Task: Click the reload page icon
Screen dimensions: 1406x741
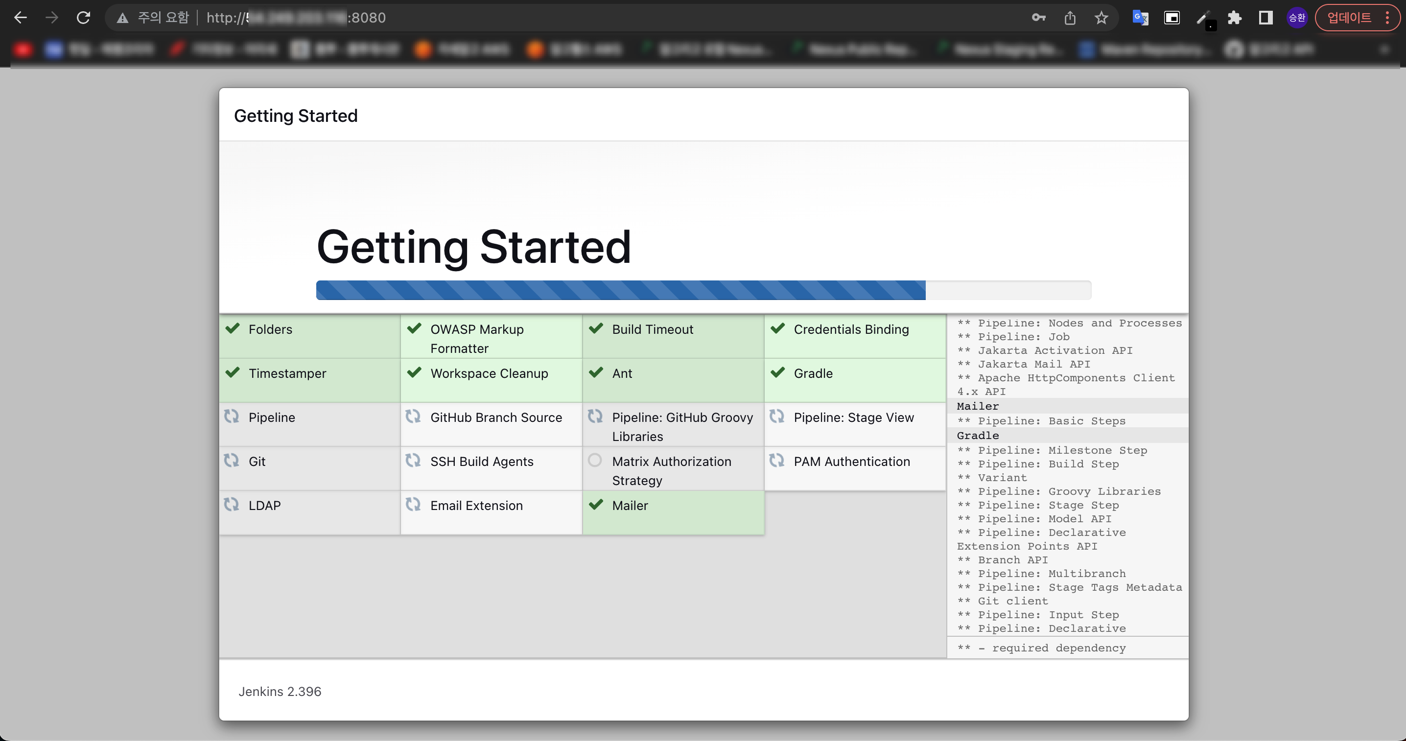Action: (x=83, y=18)
